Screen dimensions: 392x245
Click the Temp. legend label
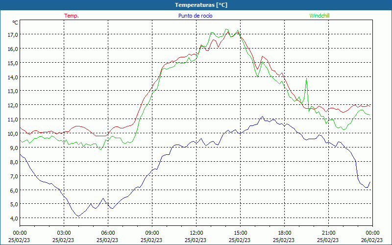click(72, 16)
